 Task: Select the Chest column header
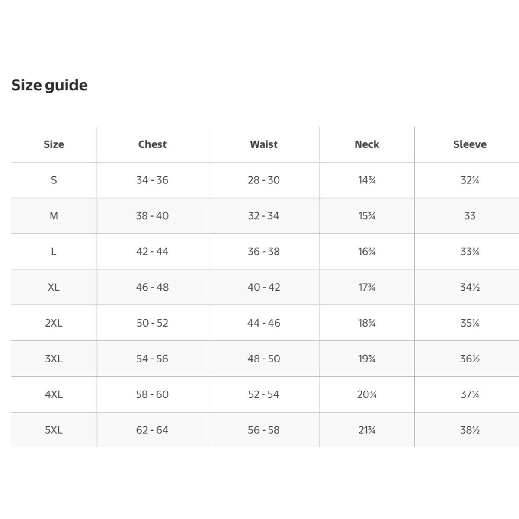[x=152, y=144]
